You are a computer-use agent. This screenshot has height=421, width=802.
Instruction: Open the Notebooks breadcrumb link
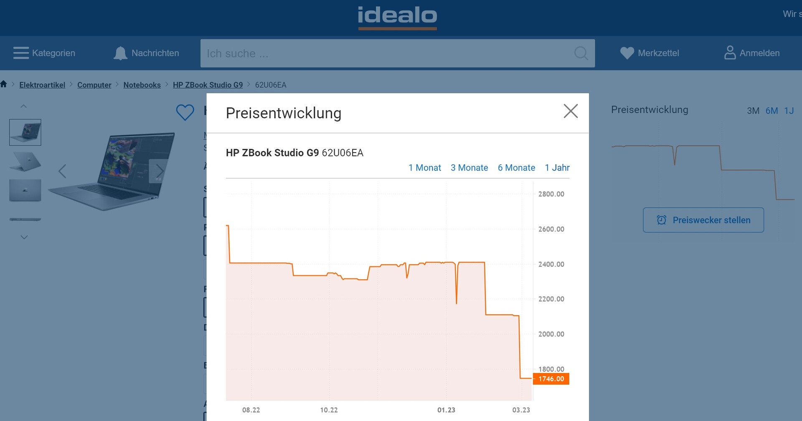[142, 85]
